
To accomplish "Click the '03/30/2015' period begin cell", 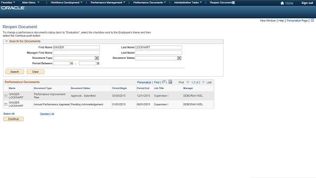I will point(118,96).
